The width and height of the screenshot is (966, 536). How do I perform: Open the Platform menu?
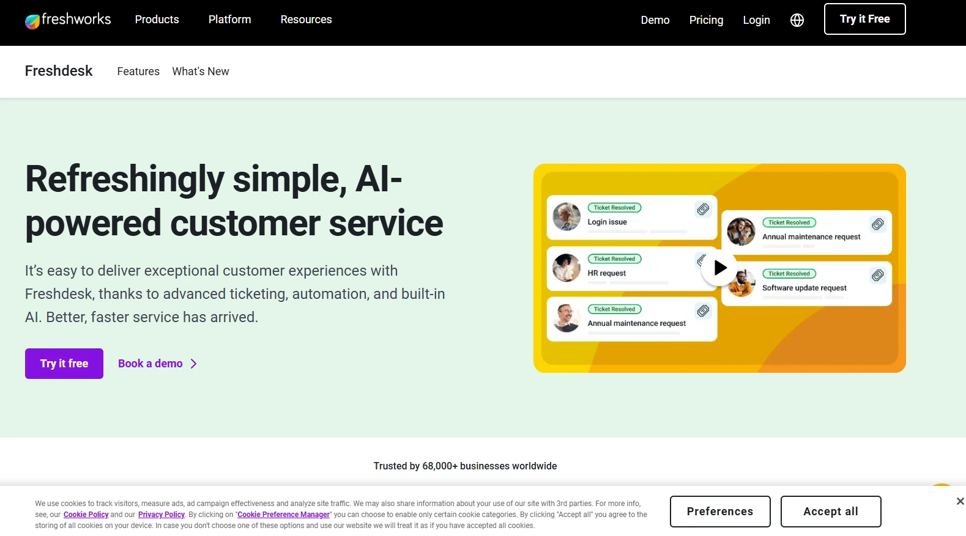click(x=230, y=20)
